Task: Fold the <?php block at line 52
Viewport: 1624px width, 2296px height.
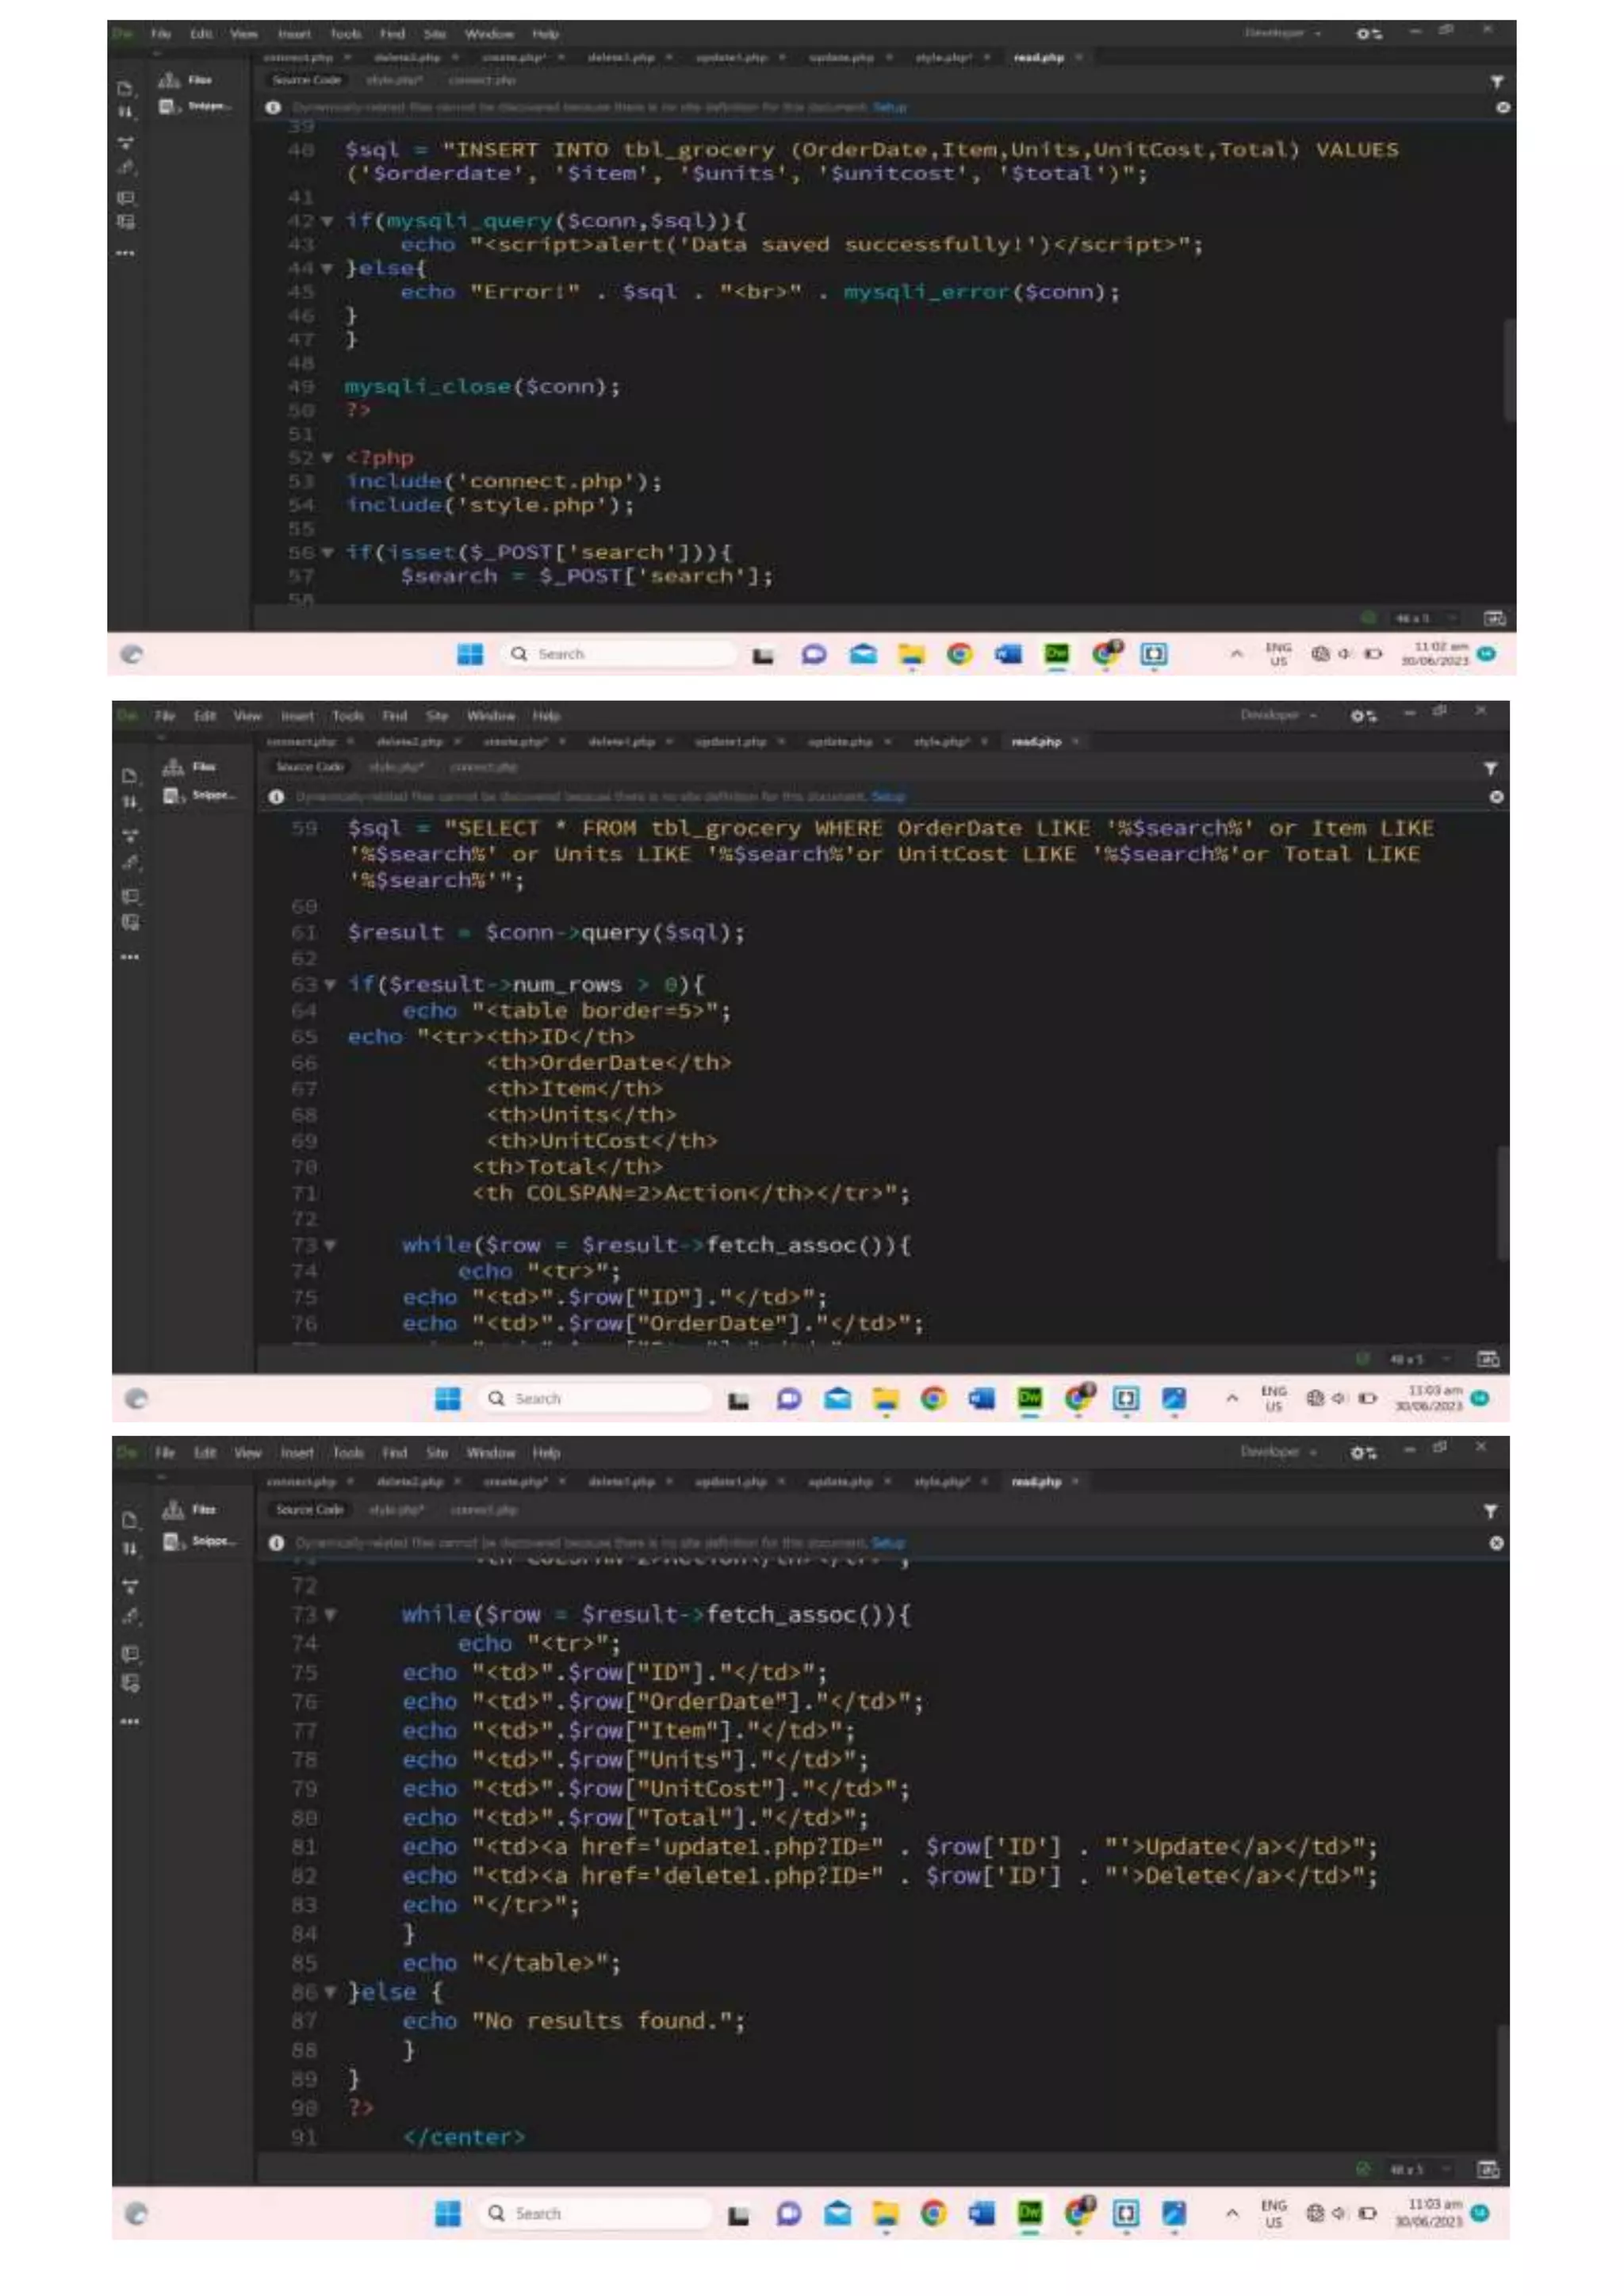Action: (x=326, y=458)
